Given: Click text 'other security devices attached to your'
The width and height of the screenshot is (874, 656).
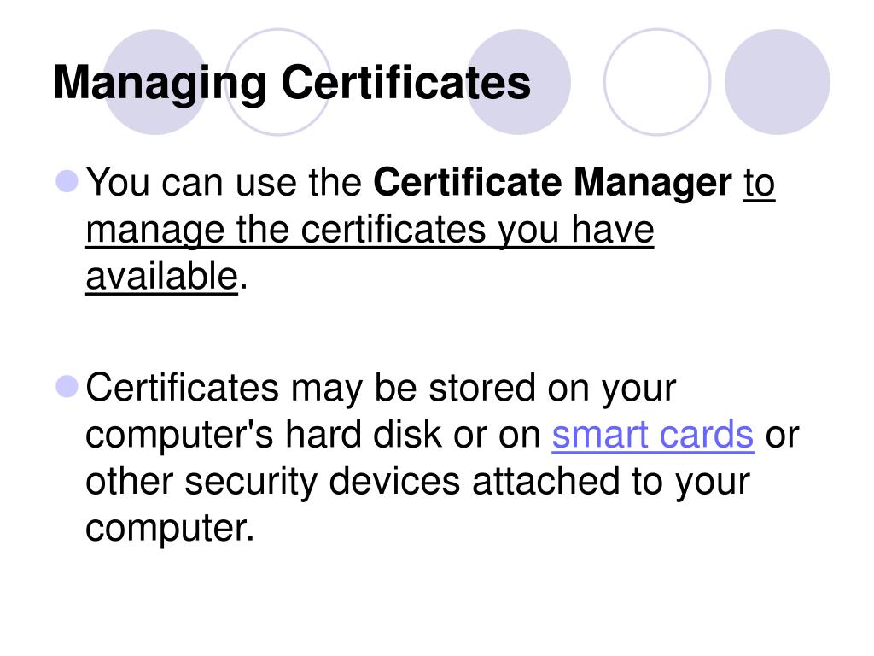Looking at the screenshot, I should 417,482.
